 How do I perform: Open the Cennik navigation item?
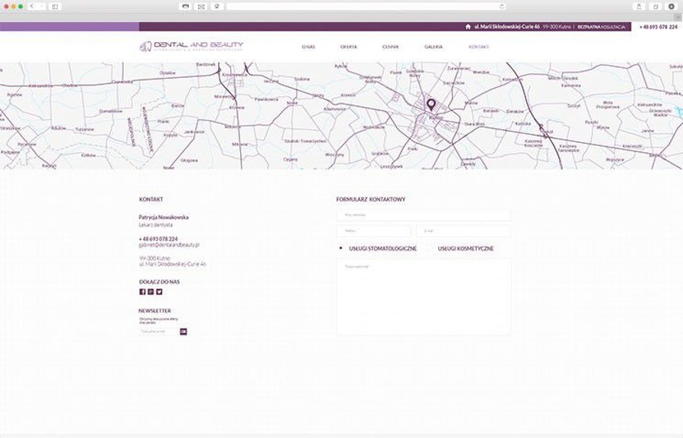click(x=391, y=47)
